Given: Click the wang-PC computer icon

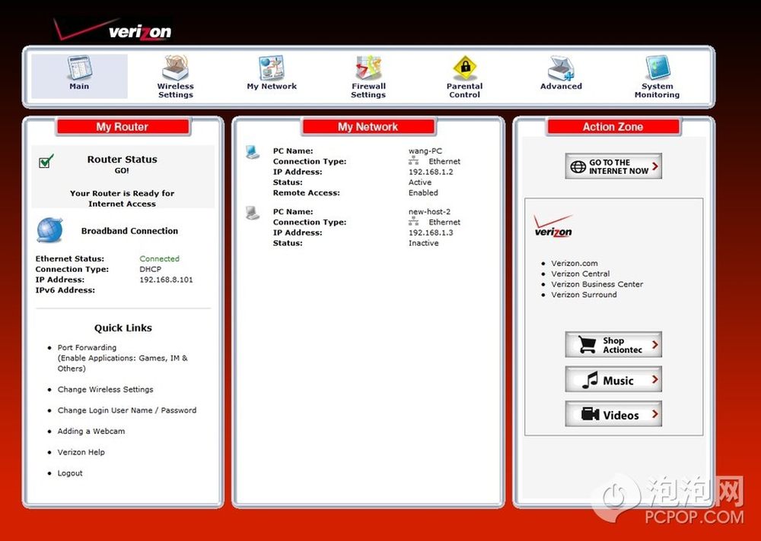Looking at the screenshot, I should pos(253,152).
